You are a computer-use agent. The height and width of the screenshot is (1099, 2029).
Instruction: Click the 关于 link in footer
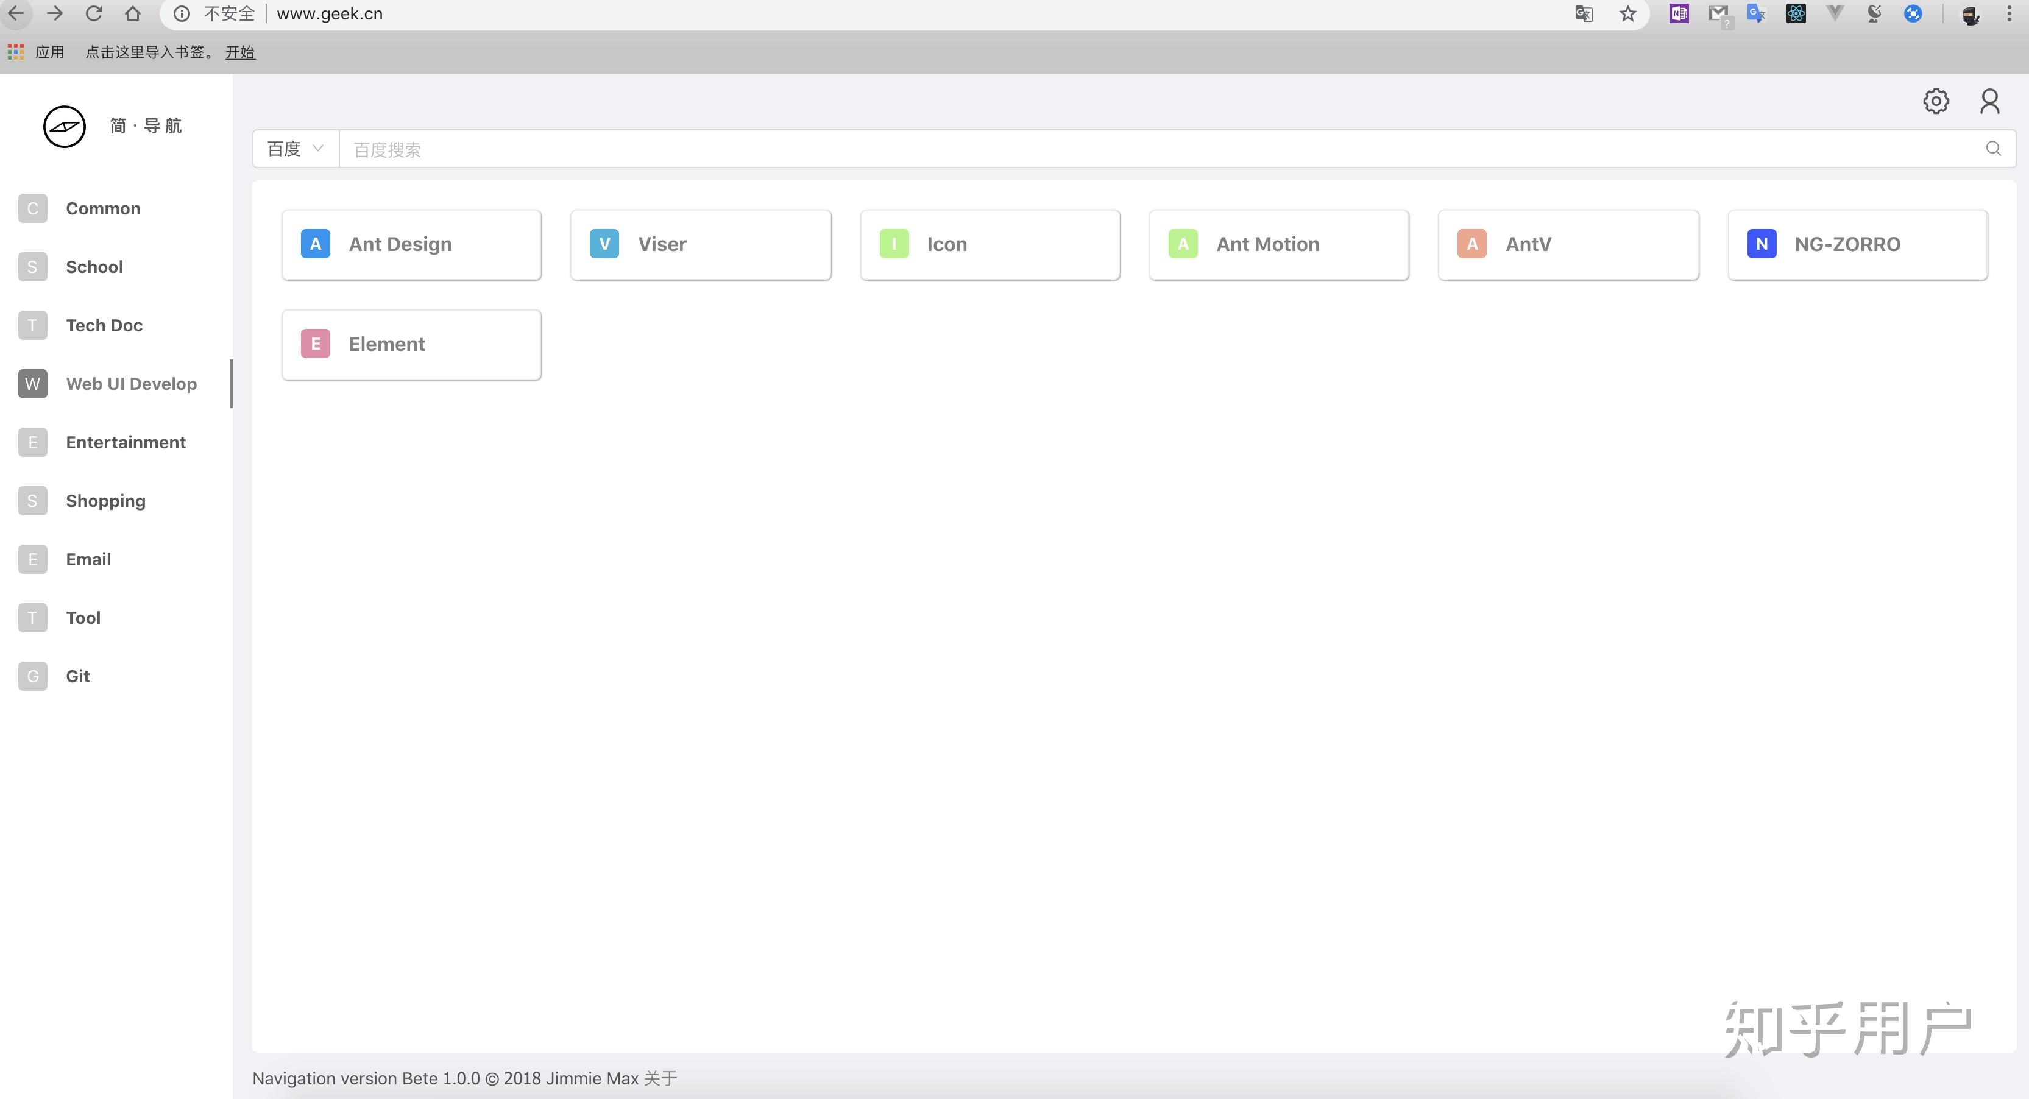point(660,1078)
